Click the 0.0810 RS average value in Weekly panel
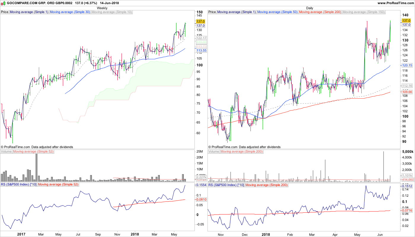 coord(201,200)
